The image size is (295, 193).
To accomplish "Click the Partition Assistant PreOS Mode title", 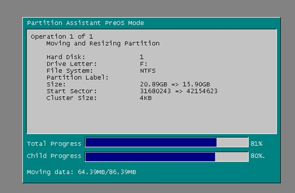I will tap(85, 23).
